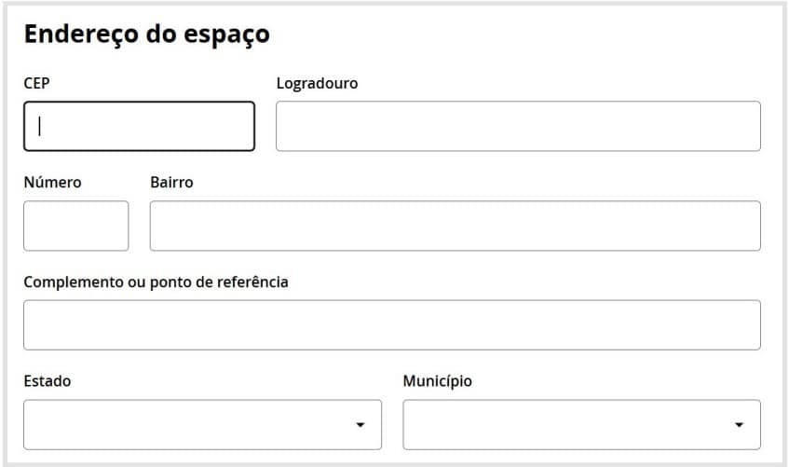Click into the Bairro field

455,226
